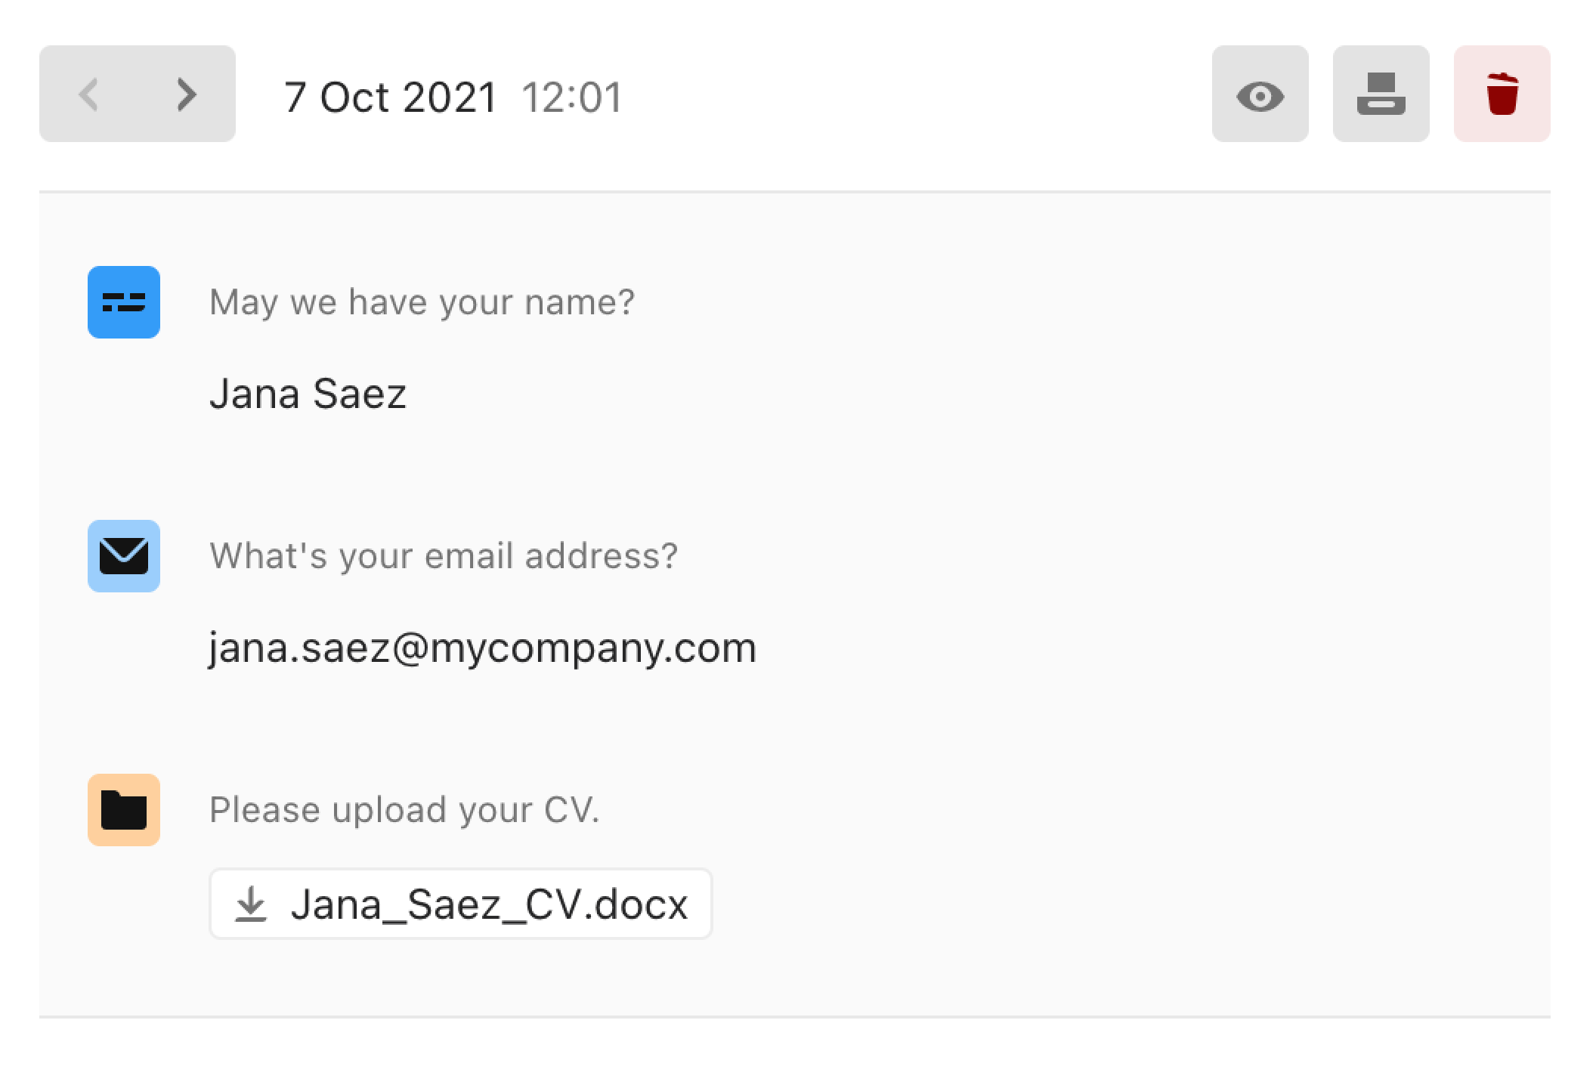Print this response with printer icon

click(x=1381, y=94)
